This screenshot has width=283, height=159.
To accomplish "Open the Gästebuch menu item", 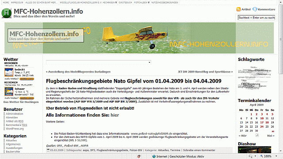I will point(126,3).
